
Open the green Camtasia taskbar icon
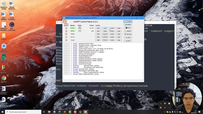(70, 112)
